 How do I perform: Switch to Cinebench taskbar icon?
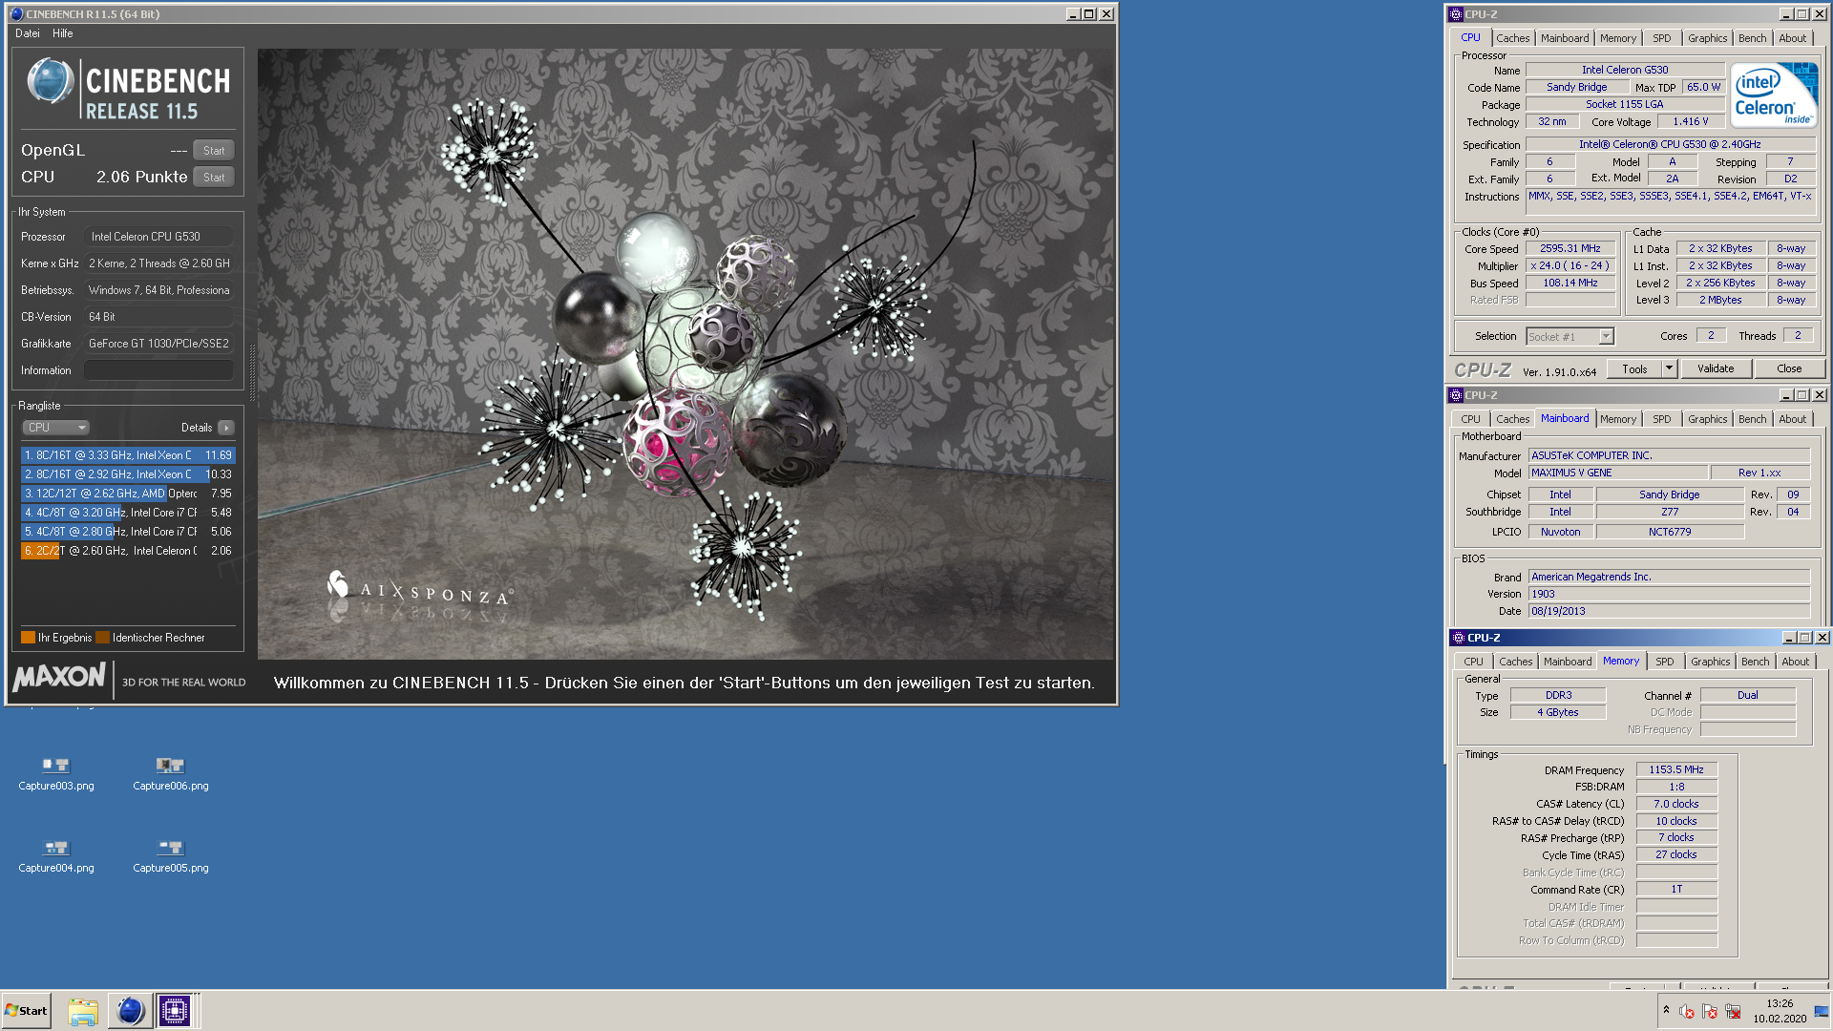[x=130, y=1011]
